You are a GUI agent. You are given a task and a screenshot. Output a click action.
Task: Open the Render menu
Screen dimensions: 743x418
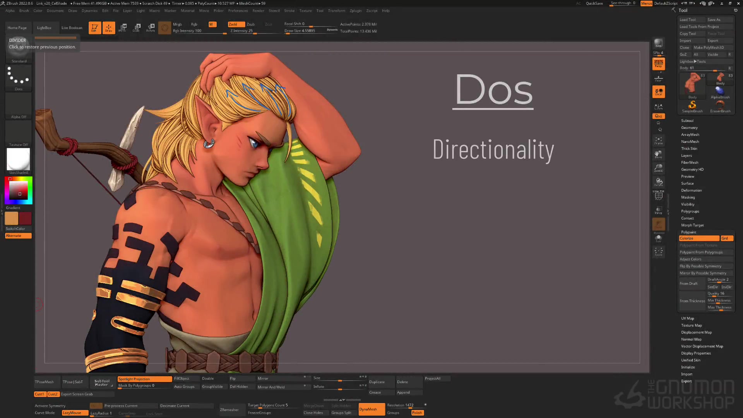pos(258,11)
